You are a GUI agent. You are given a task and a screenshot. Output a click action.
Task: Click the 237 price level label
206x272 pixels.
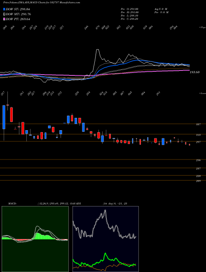coord(199,169)
